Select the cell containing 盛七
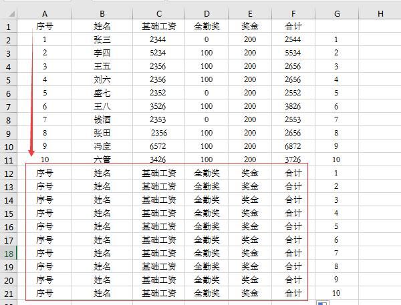 coord(102,93)
